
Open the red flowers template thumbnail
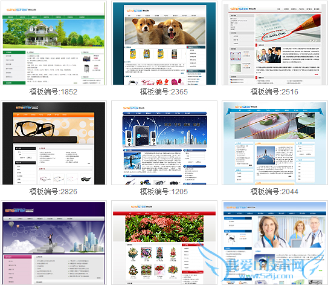[x=164, y=243]
